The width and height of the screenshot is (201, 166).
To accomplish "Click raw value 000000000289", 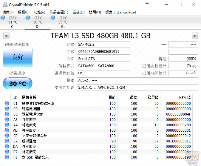I will 178,125.
